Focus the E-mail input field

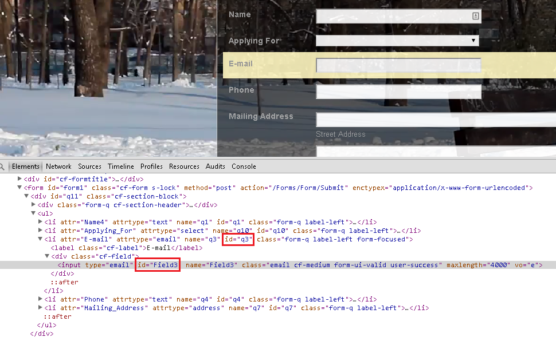tap(398, 65)
